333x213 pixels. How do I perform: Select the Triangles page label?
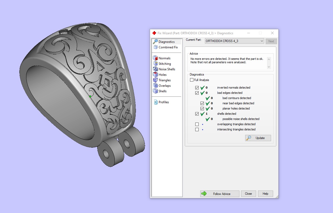pyautogui.click(x=165, y=80)
